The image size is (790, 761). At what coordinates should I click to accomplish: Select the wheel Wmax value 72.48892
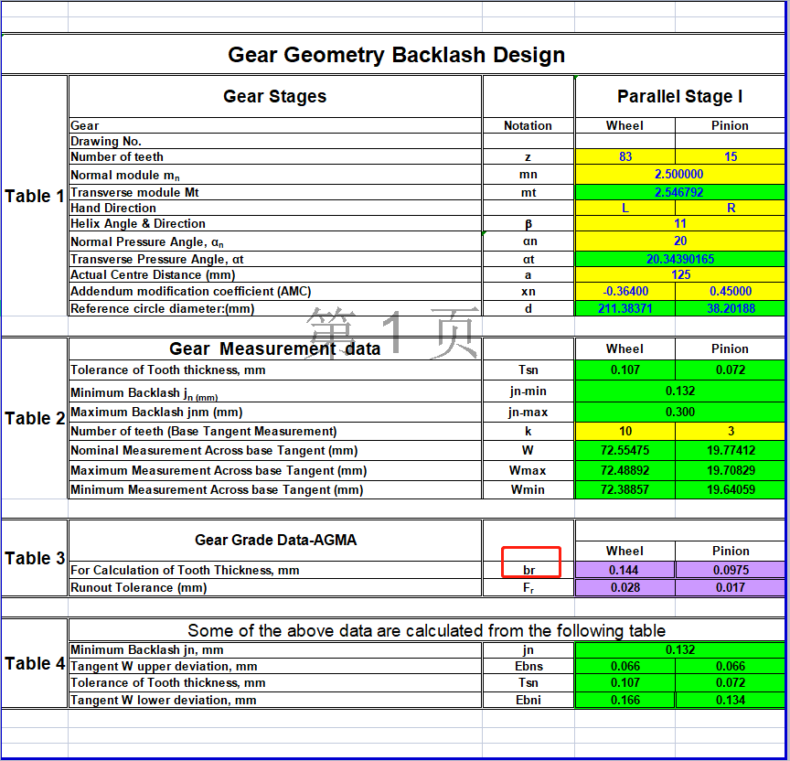pyautogui.click(x=625, y=470)
